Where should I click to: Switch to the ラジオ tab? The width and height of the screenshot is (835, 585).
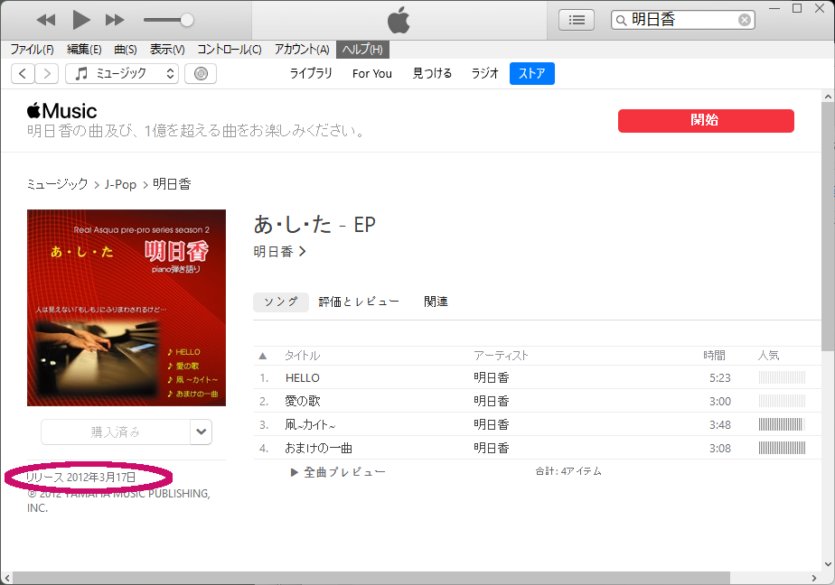pyautogui.click(x=485, y=73)
